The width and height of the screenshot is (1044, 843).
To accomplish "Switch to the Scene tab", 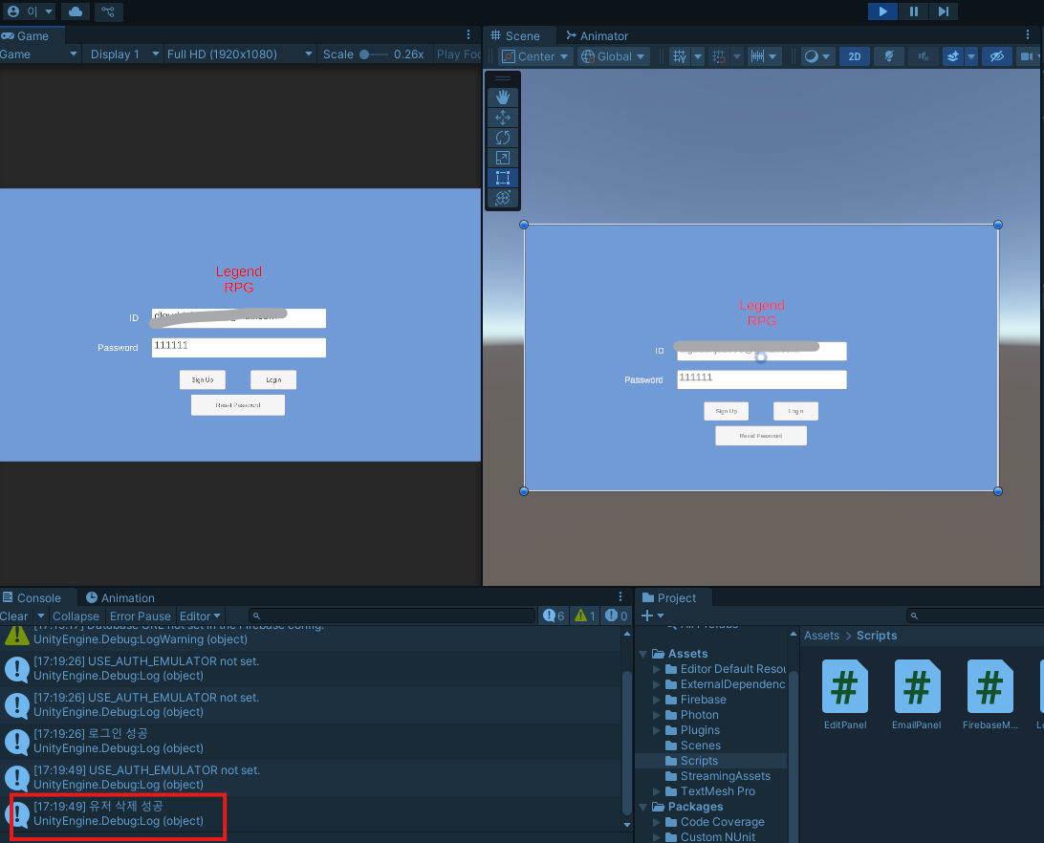I will click(515, 36).
